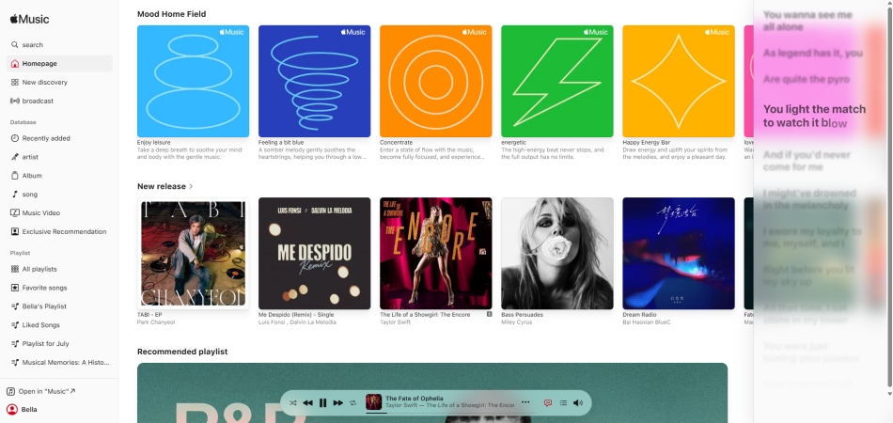Seek on the song progress bar
Viewport: 893px width, 423px height.
450,412
